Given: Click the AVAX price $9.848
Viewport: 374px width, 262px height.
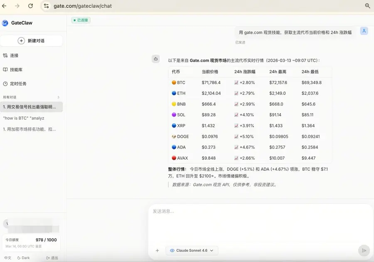Looking at the screenshot, I should [x=209, y=158].
